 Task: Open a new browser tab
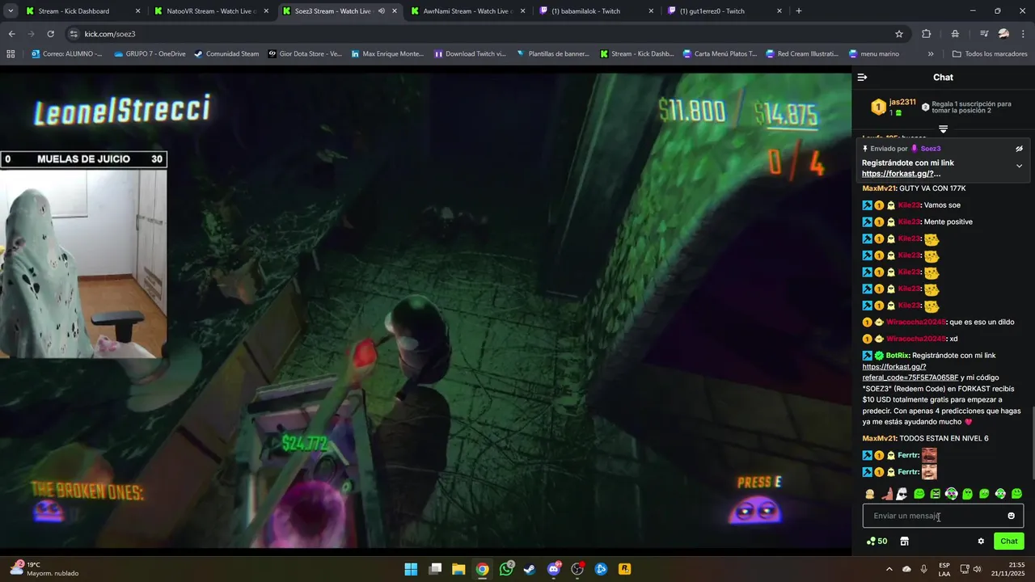point(799,11)
